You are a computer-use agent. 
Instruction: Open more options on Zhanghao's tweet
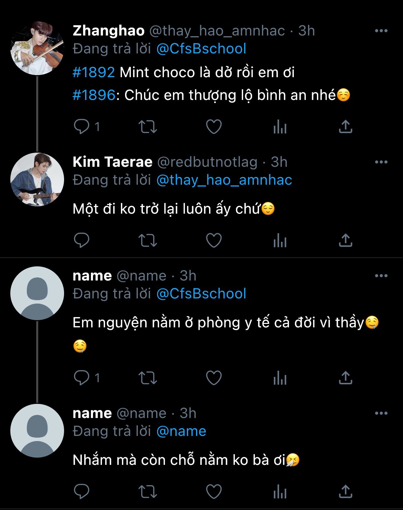point(381,31)
